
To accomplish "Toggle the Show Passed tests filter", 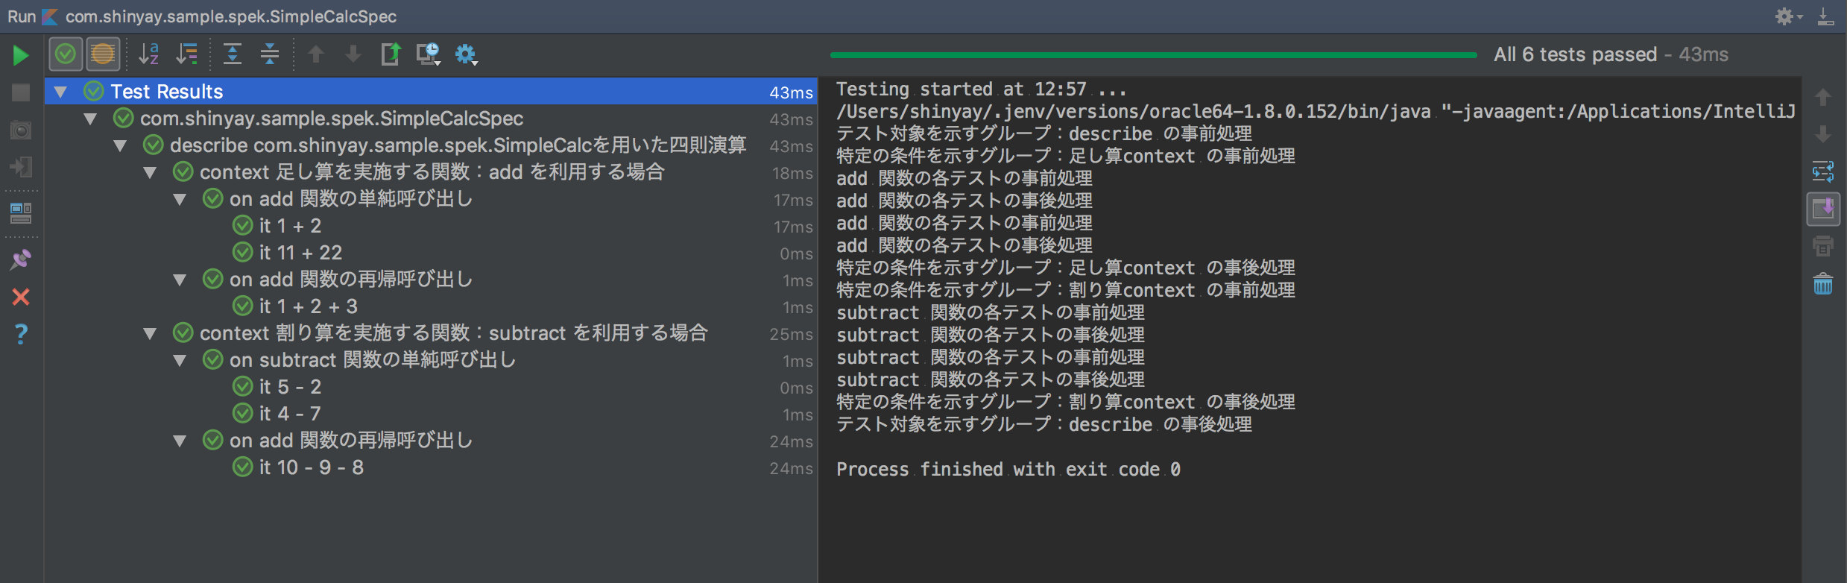I will pyautogui.click(x=66, y=54).
